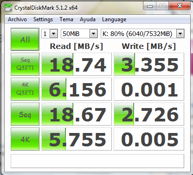Image resolution: width=193 pixels, height=175 pixels.
Task: Click the empty comment field at bottom
Action: 97,161
